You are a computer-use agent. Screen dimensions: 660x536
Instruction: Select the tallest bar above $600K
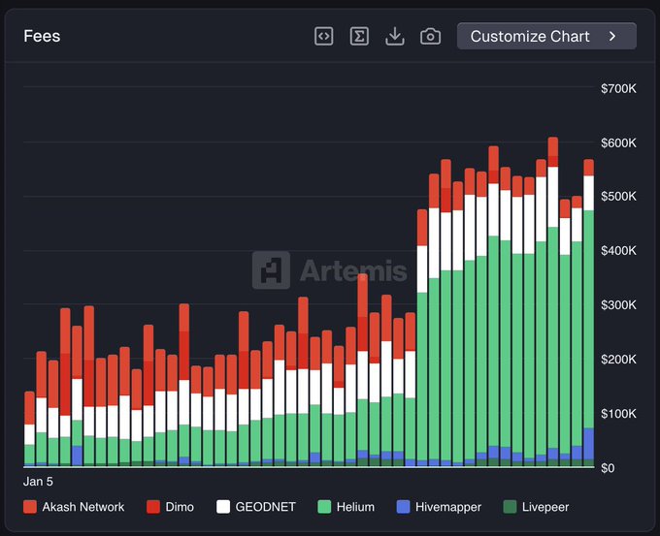point(553,301)
